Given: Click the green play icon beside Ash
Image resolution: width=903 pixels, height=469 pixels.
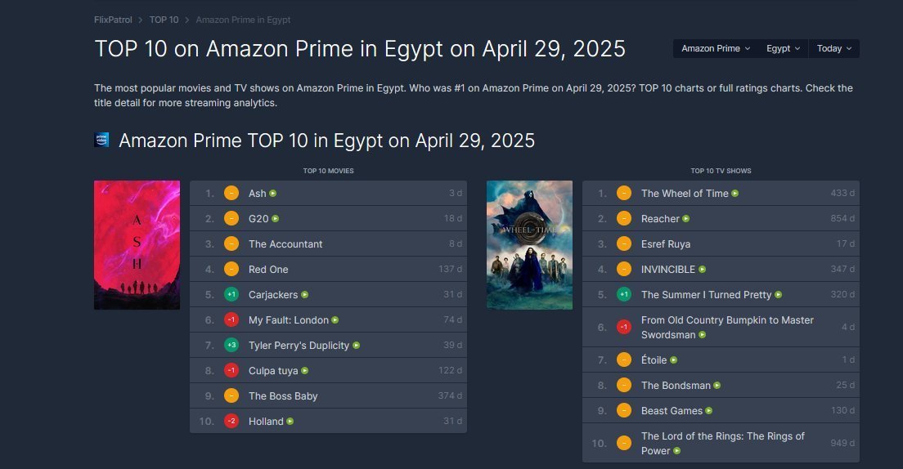Looking at the screenshot, I should [273, 194].
